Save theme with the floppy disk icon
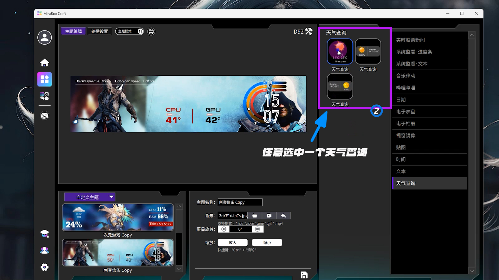Viewport: 499px width, 280px height. point(304,275)
